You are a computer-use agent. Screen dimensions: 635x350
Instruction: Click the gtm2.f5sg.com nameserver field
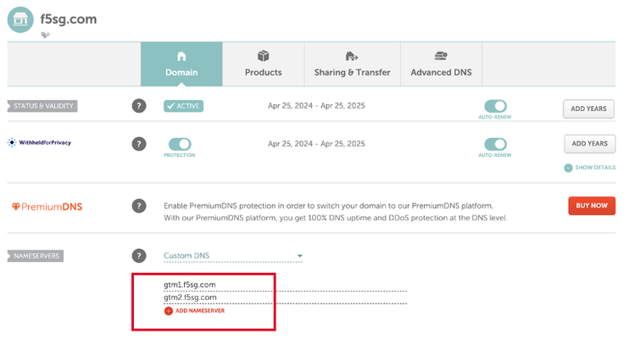pyautogui.click(x=284, y=297)
